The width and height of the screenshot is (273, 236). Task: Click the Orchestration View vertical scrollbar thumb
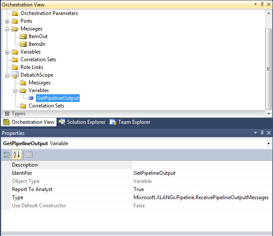268,69
